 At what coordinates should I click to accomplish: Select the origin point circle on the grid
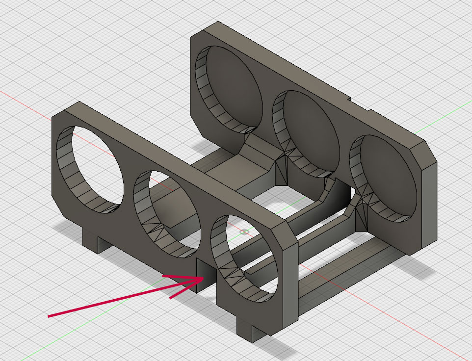244,232
